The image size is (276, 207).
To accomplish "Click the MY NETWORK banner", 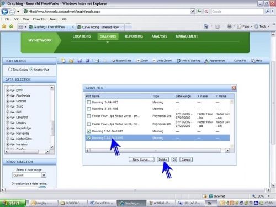I will (40, 40).
